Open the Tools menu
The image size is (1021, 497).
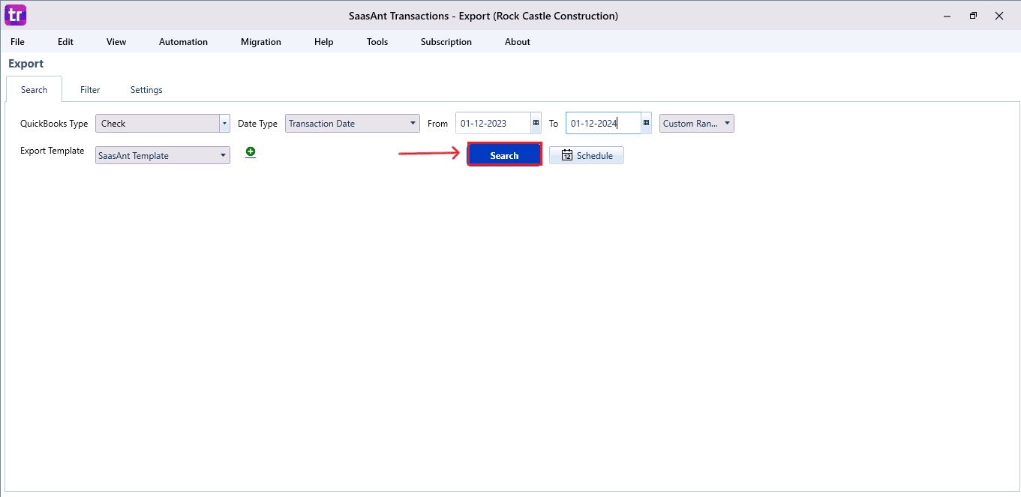(x=377, y=42)
